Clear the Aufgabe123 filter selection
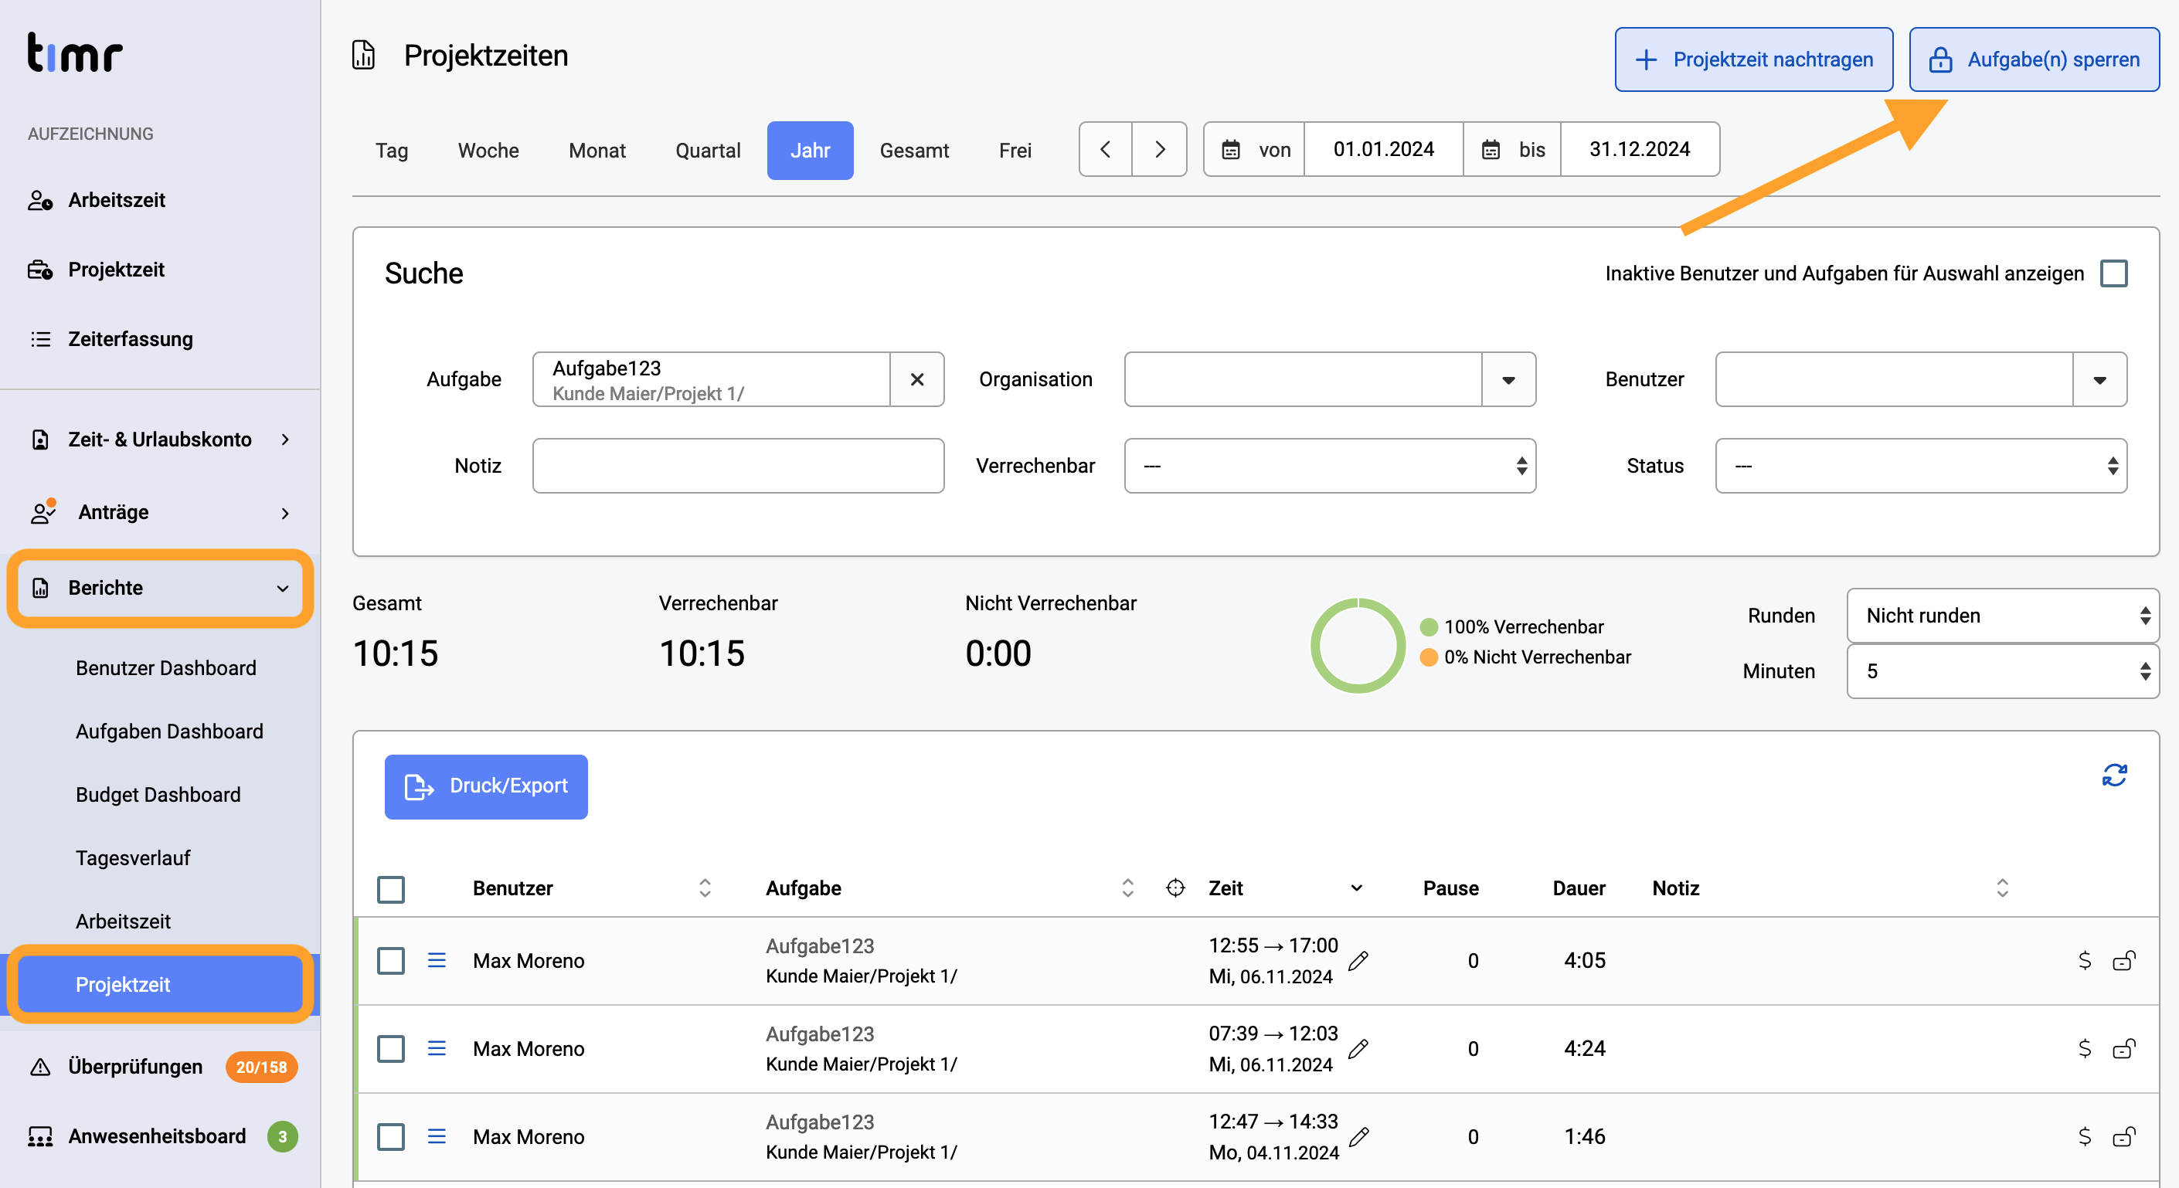Screen dimensions: 2179x1188 (x=917, y=380)
